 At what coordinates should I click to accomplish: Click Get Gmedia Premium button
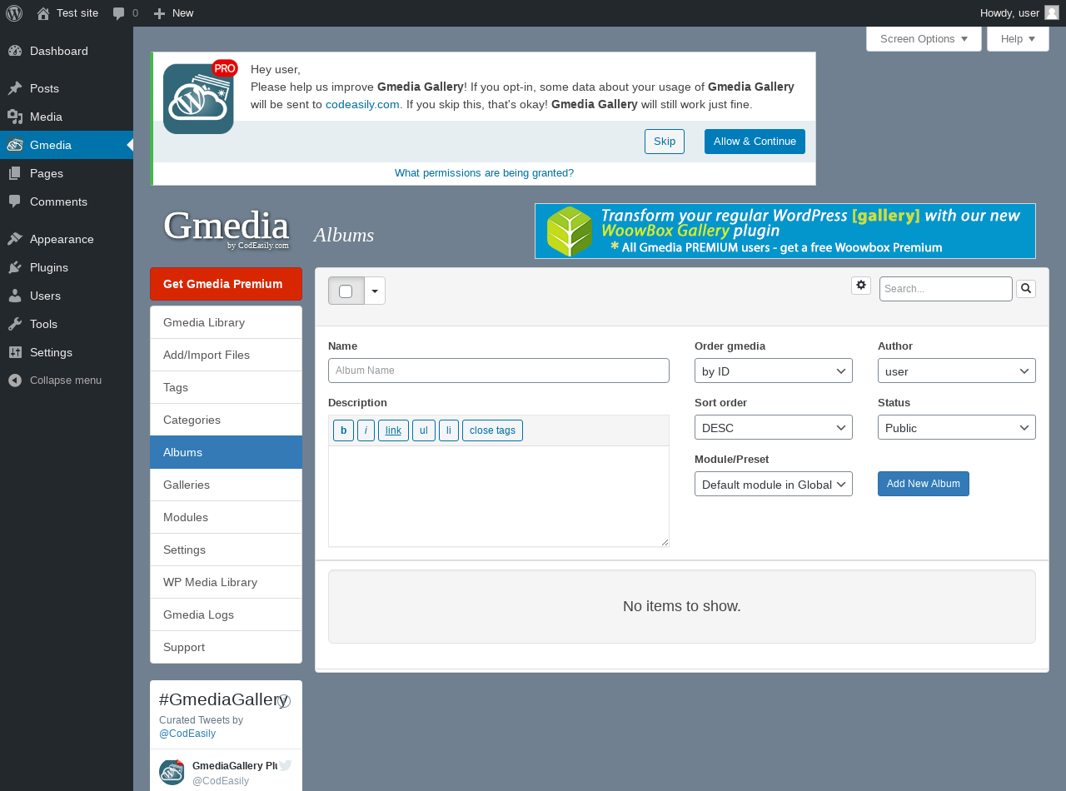tap(226, 284)
